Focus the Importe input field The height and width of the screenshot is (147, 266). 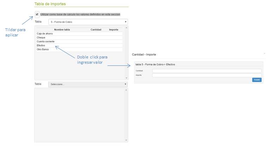[x=207, y=75]
